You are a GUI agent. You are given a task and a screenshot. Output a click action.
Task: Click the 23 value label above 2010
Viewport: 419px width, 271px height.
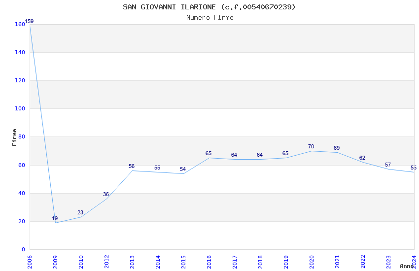click(80, 212)
